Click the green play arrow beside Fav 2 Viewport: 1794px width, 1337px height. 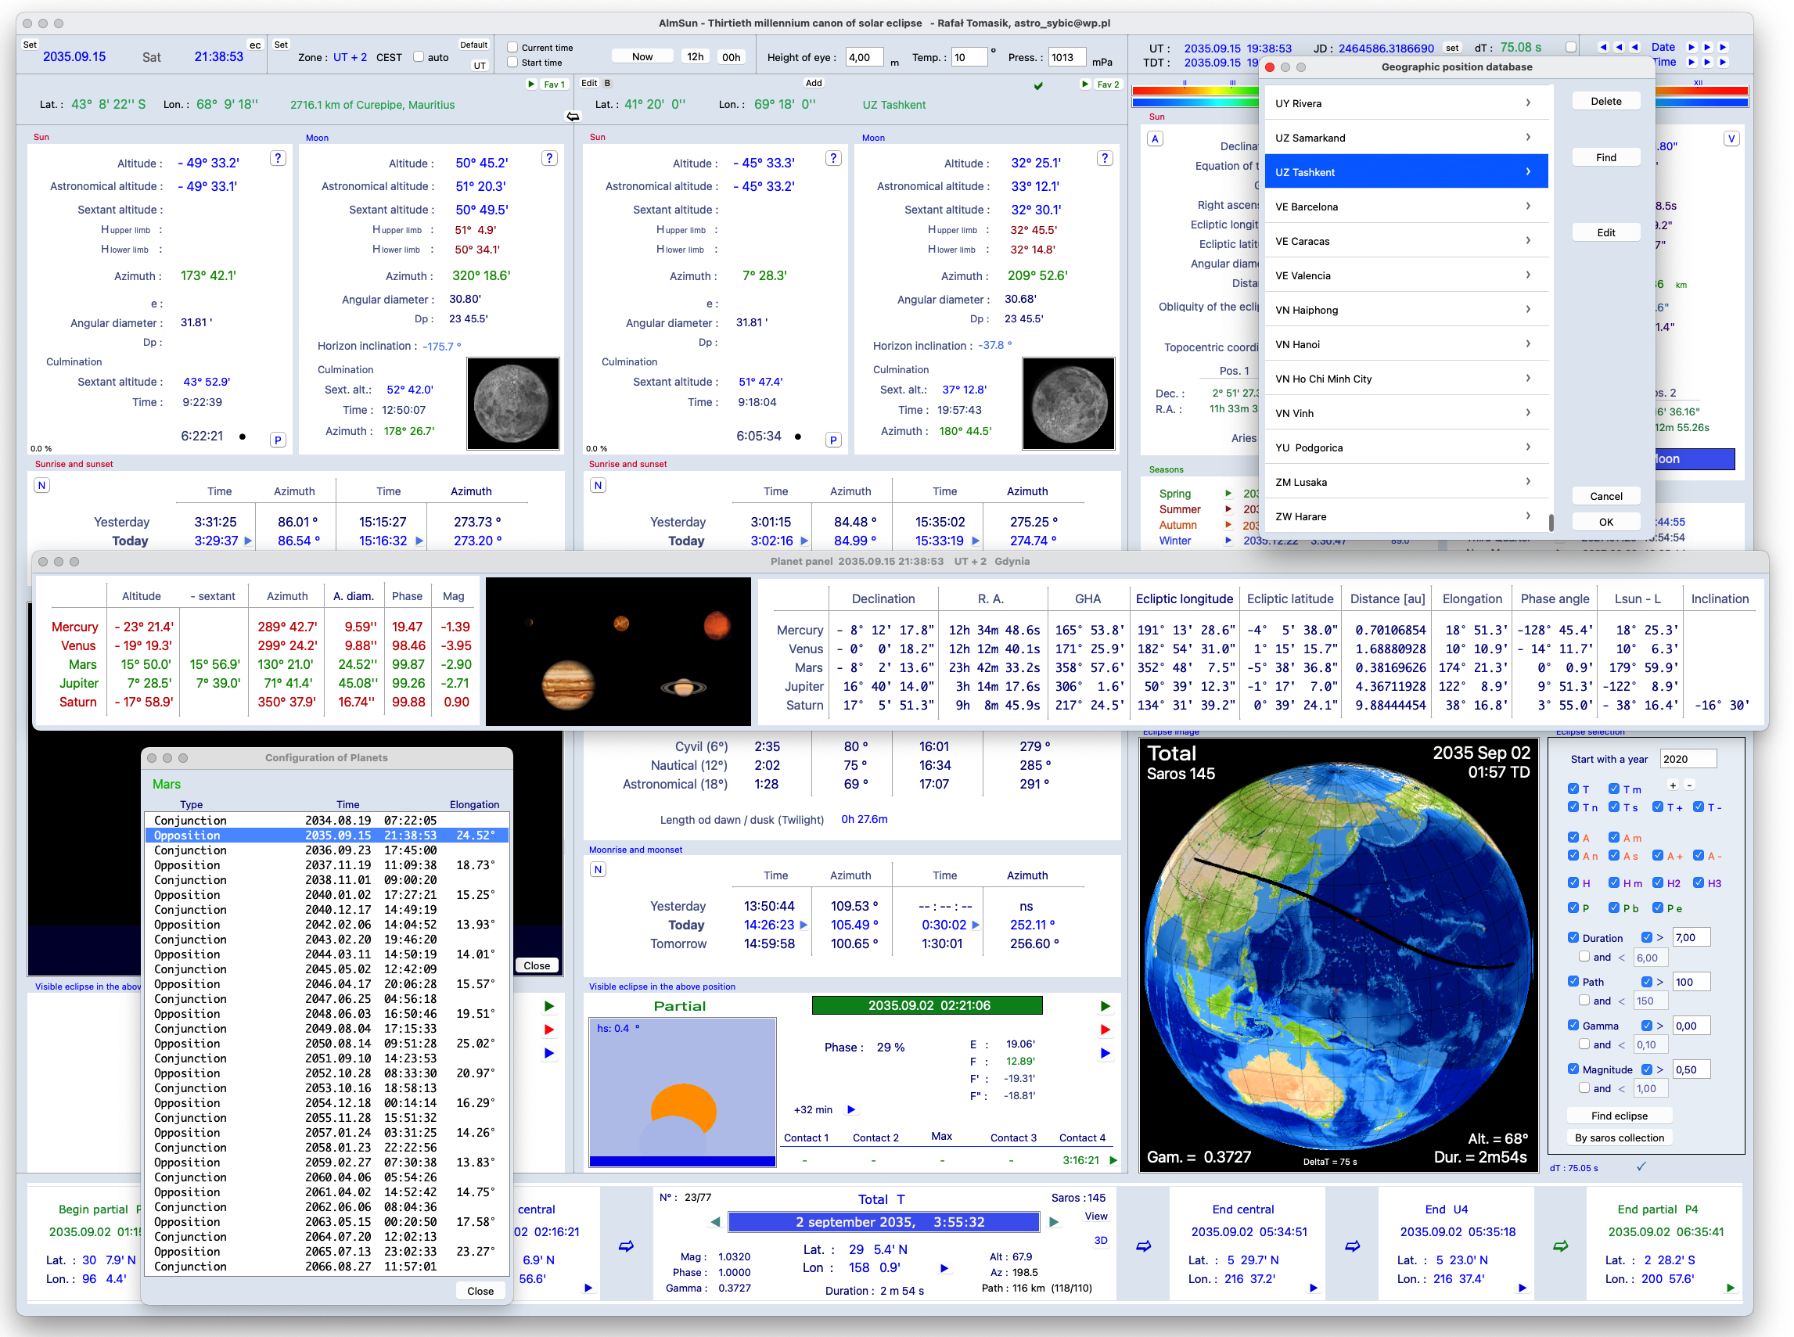tap(1085, 84)
